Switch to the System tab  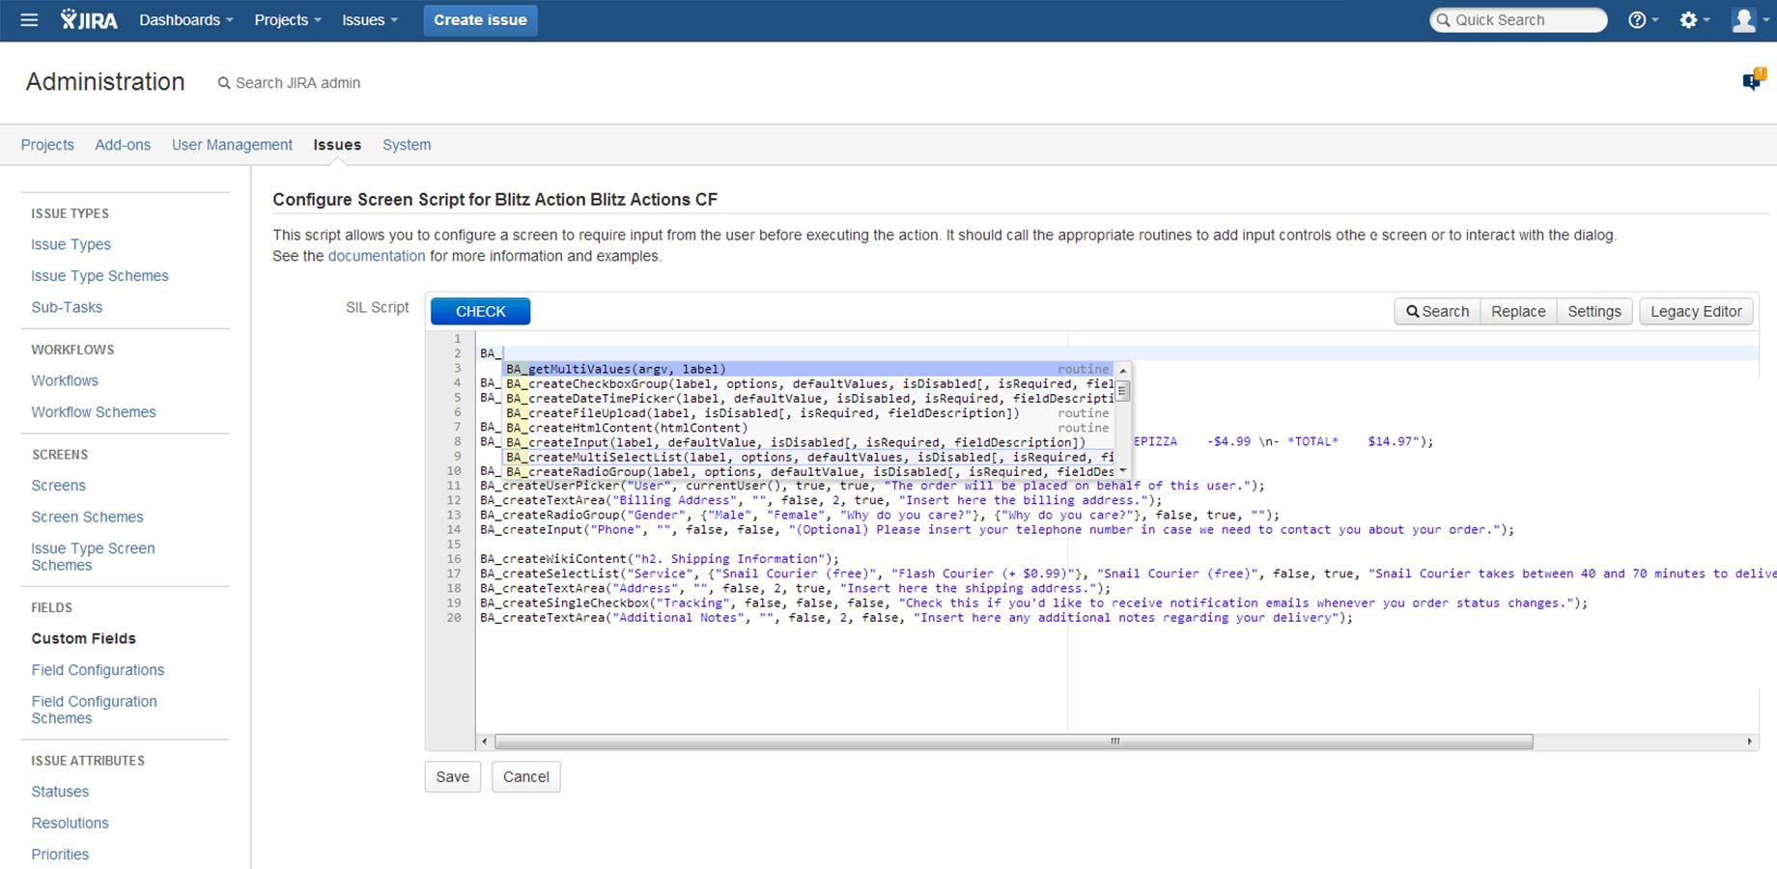pos(407,145)
